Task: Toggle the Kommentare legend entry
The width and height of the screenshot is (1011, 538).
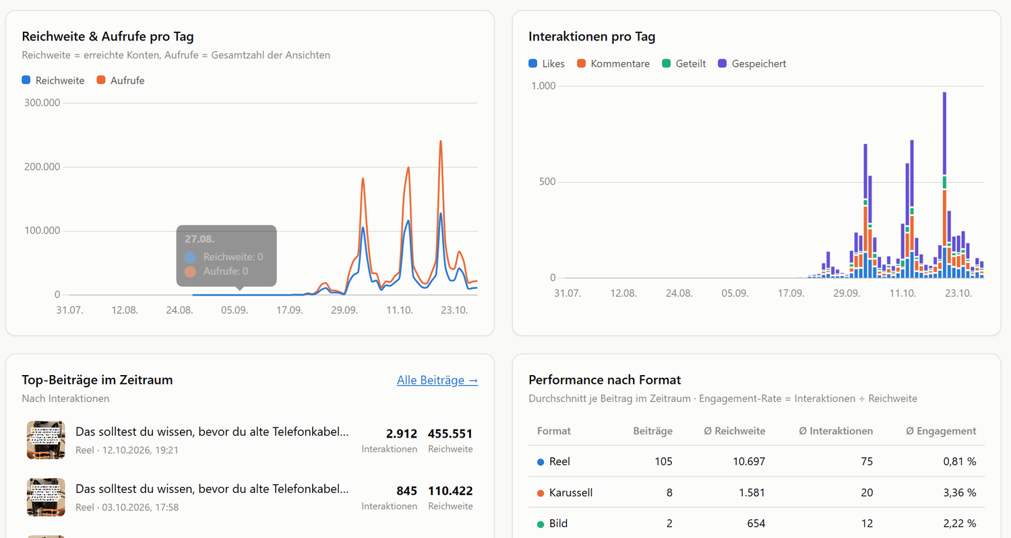Action: [613, 63]
